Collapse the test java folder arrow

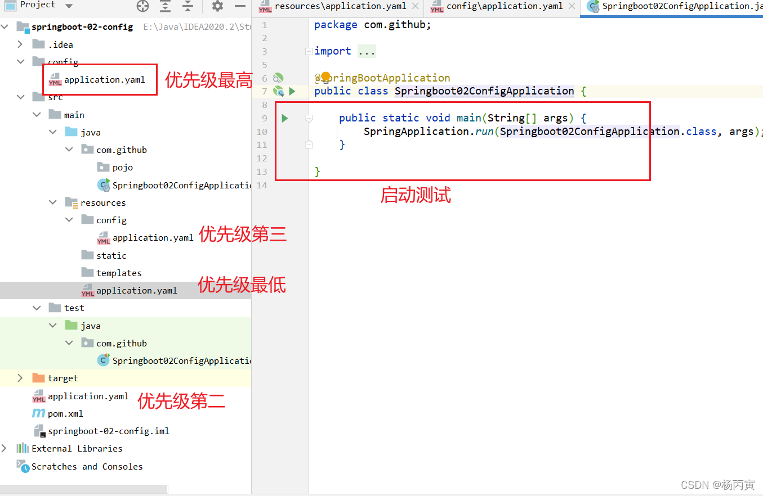[53, 326]
